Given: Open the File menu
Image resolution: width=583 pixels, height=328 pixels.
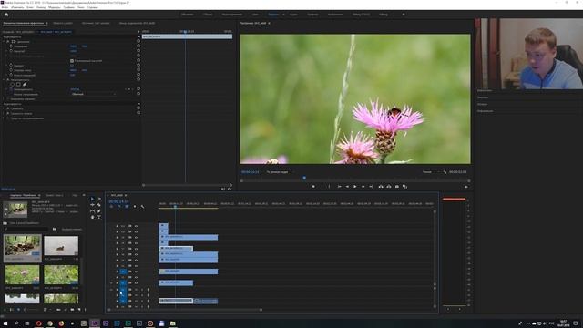Looking at the screenshot, I should (5, 7).
